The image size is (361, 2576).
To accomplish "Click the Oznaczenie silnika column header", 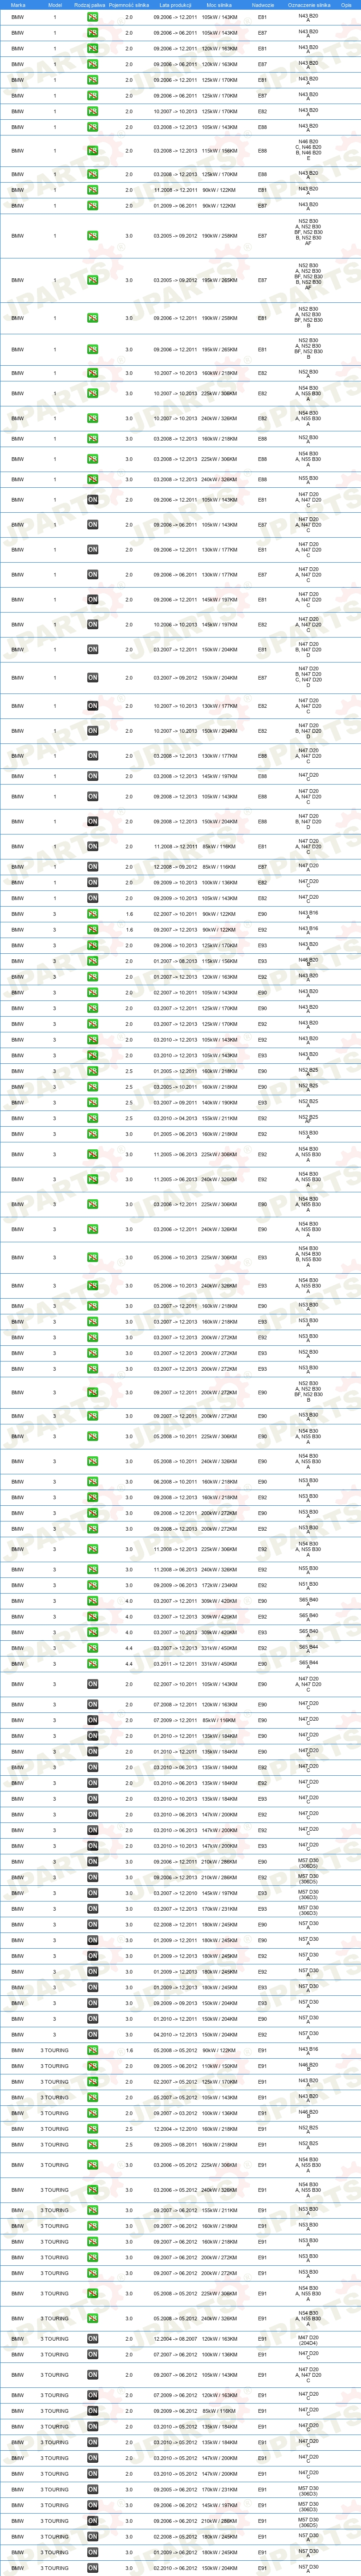I will 308,4.
